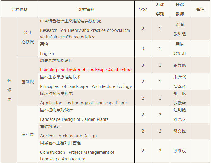
Task: Click credit value 2 in 政治教研组 row
Action: pyautogui.click(x=143, y=29)
